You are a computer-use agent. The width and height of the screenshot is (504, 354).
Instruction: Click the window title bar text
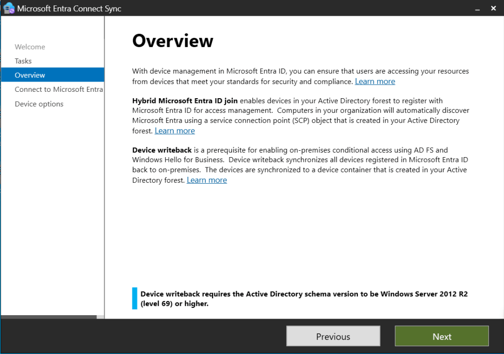pyautogui.click(x=69, y=8)
